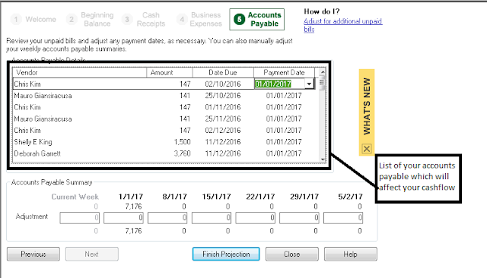Image resolution: width=487 pixels, height=278 pixels.
Task: Click the Help button
Action: (x=351, y=254)
